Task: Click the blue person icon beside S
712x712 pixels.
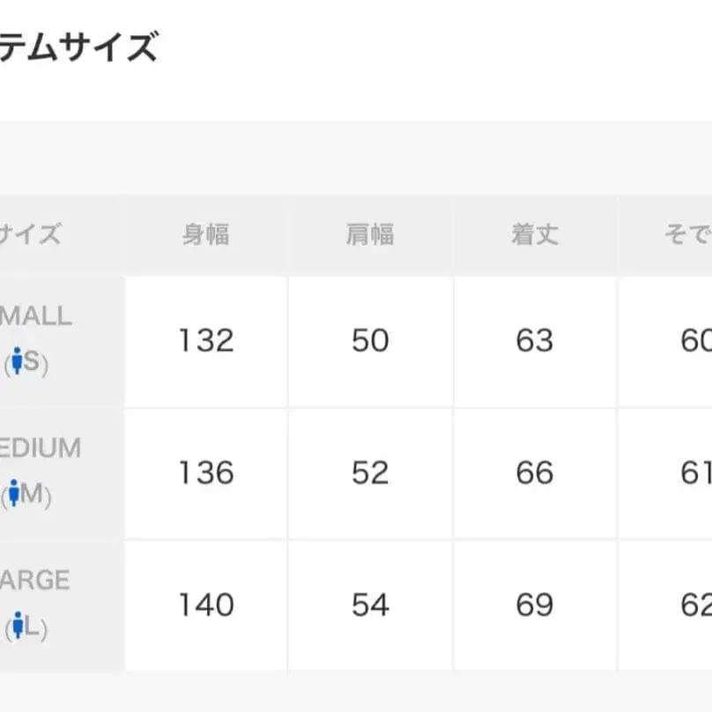Action: [16, 361]
